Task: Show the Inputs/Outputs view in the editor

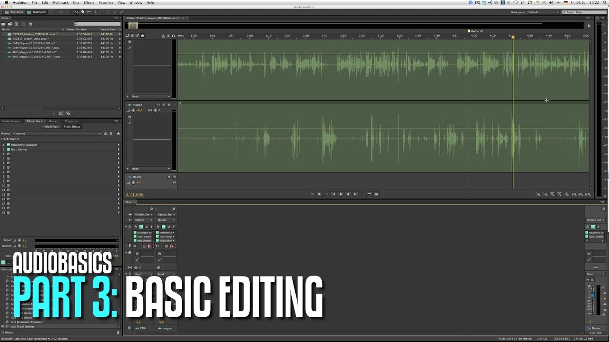Action: point(128,36)
